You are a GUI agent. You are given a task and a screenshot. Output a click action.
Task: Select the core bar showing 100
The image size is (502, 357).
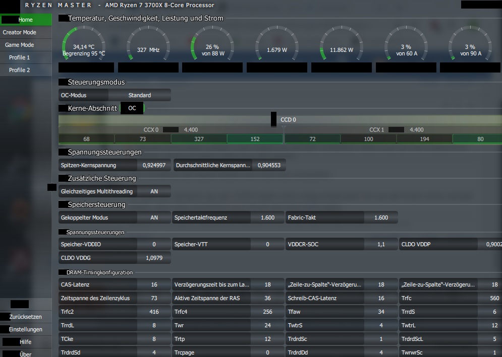(x=368, y=139)
